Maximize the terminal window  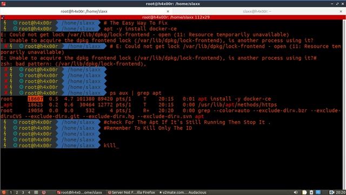pos(337,4)
